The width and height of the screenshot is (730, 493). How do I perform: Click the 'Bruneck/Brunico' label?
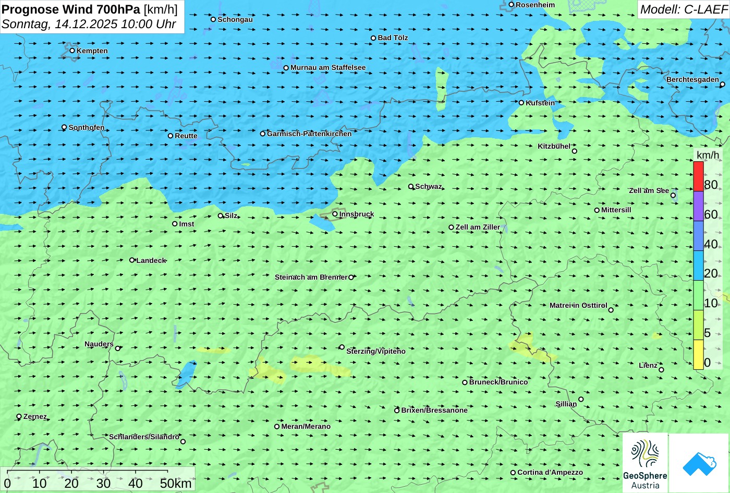pyautogui.click(x=498, y=382)
